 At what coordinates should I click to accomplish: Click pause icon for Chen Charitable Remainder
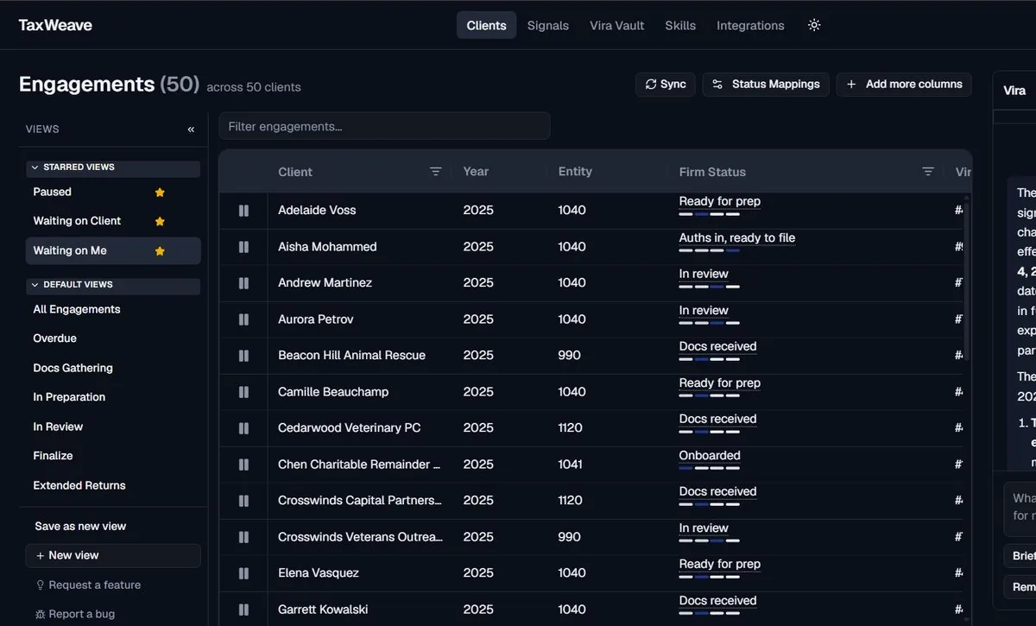click(243, 465)
